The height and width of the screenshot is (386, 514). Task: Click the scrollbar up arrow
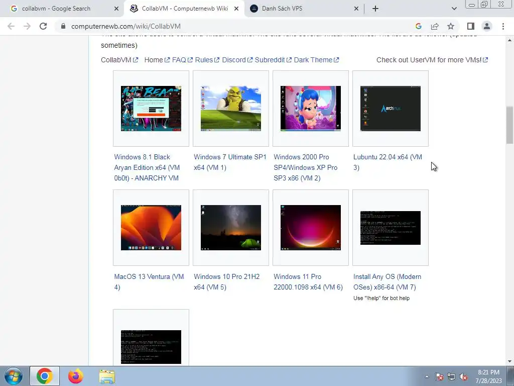[509, 40]
